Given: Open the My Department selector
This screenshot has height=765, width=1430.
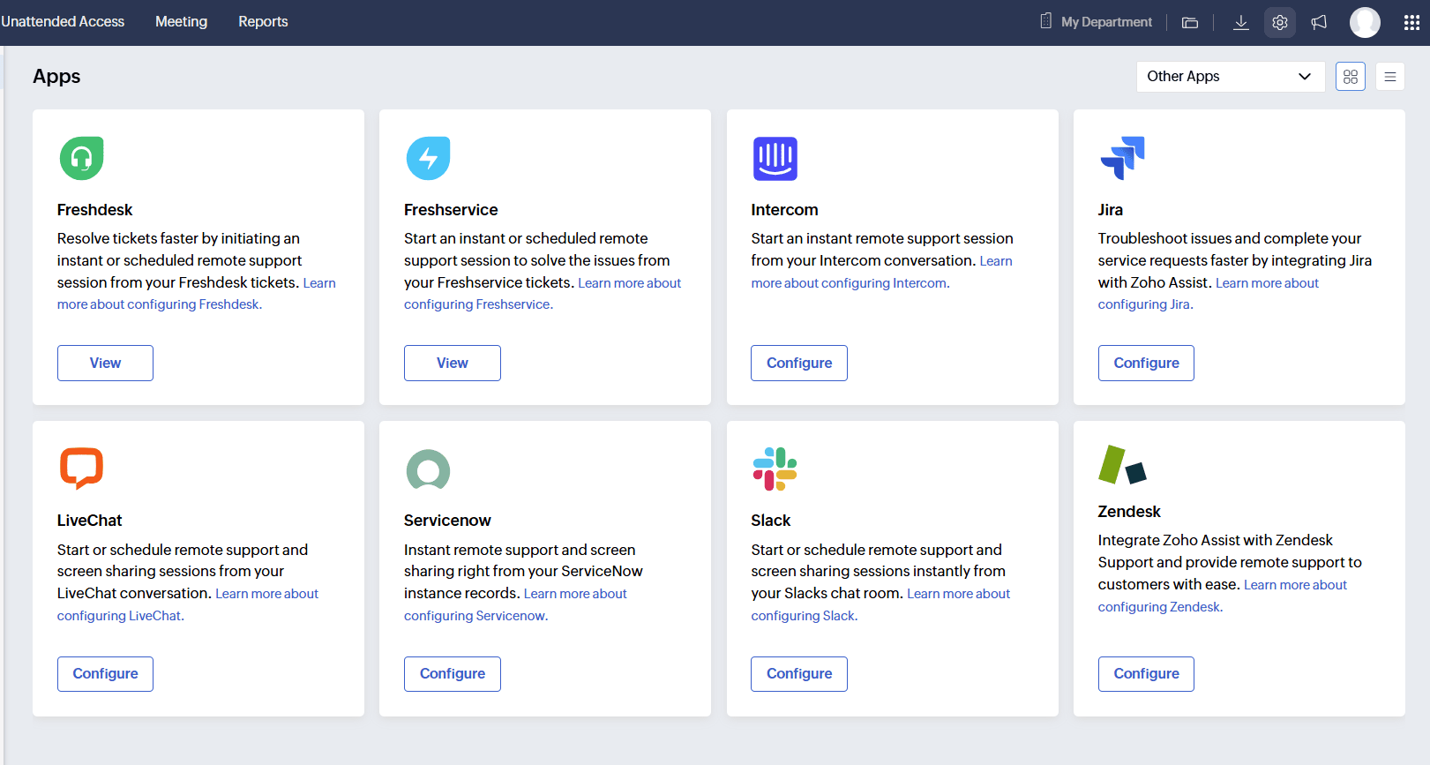Looking at the screenshot, I should pyautogui.click(x=1097, y=22).
